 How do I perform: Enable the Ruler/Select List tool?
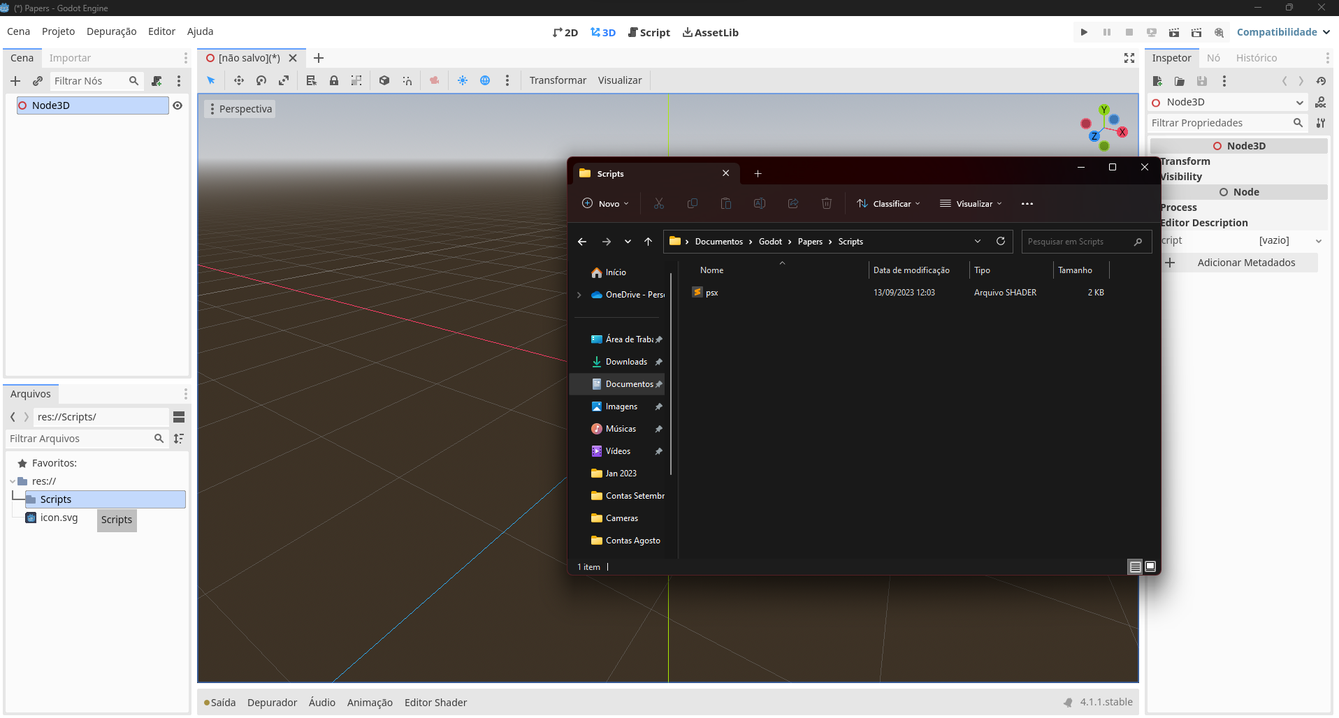[311, 80]
